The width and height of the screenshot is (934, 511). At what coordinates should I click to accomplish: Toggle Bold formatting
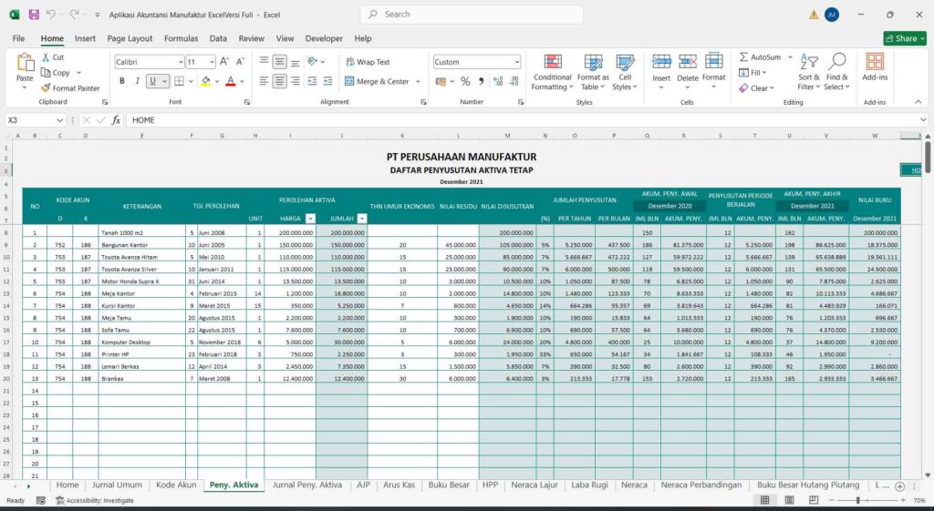(x=121, y=81)
